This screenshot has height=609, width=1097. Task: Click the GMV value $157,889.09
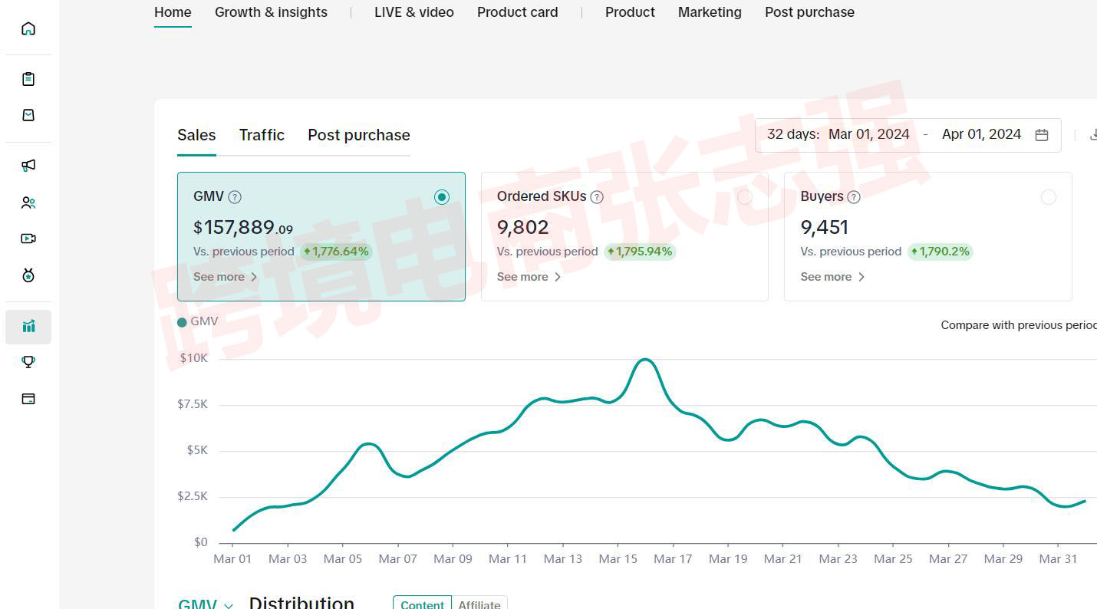pyautogui.click(x=243, y=227)
